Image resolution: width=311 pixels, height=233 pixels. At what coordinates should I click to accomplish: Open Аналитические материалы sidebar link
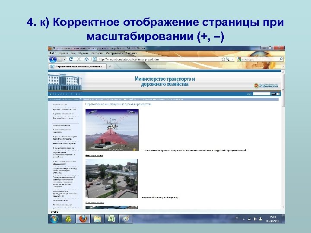(x=64, y=143)
